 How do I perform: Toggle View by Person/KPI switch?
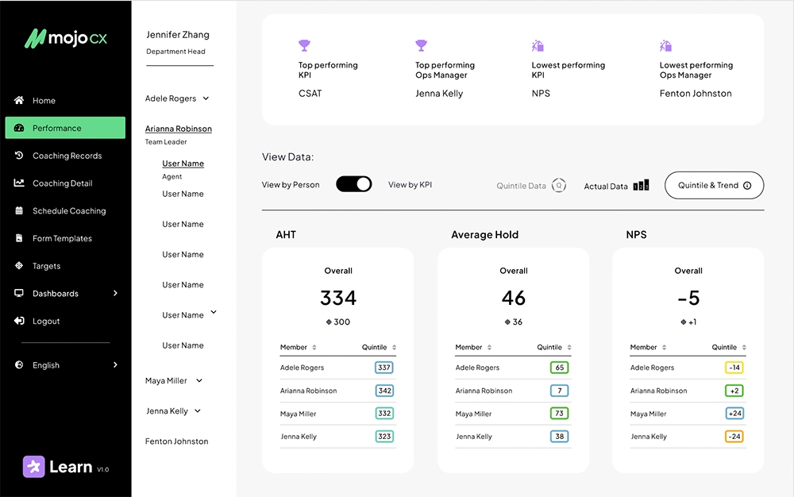pyautogui.click(x=353, y=184)
